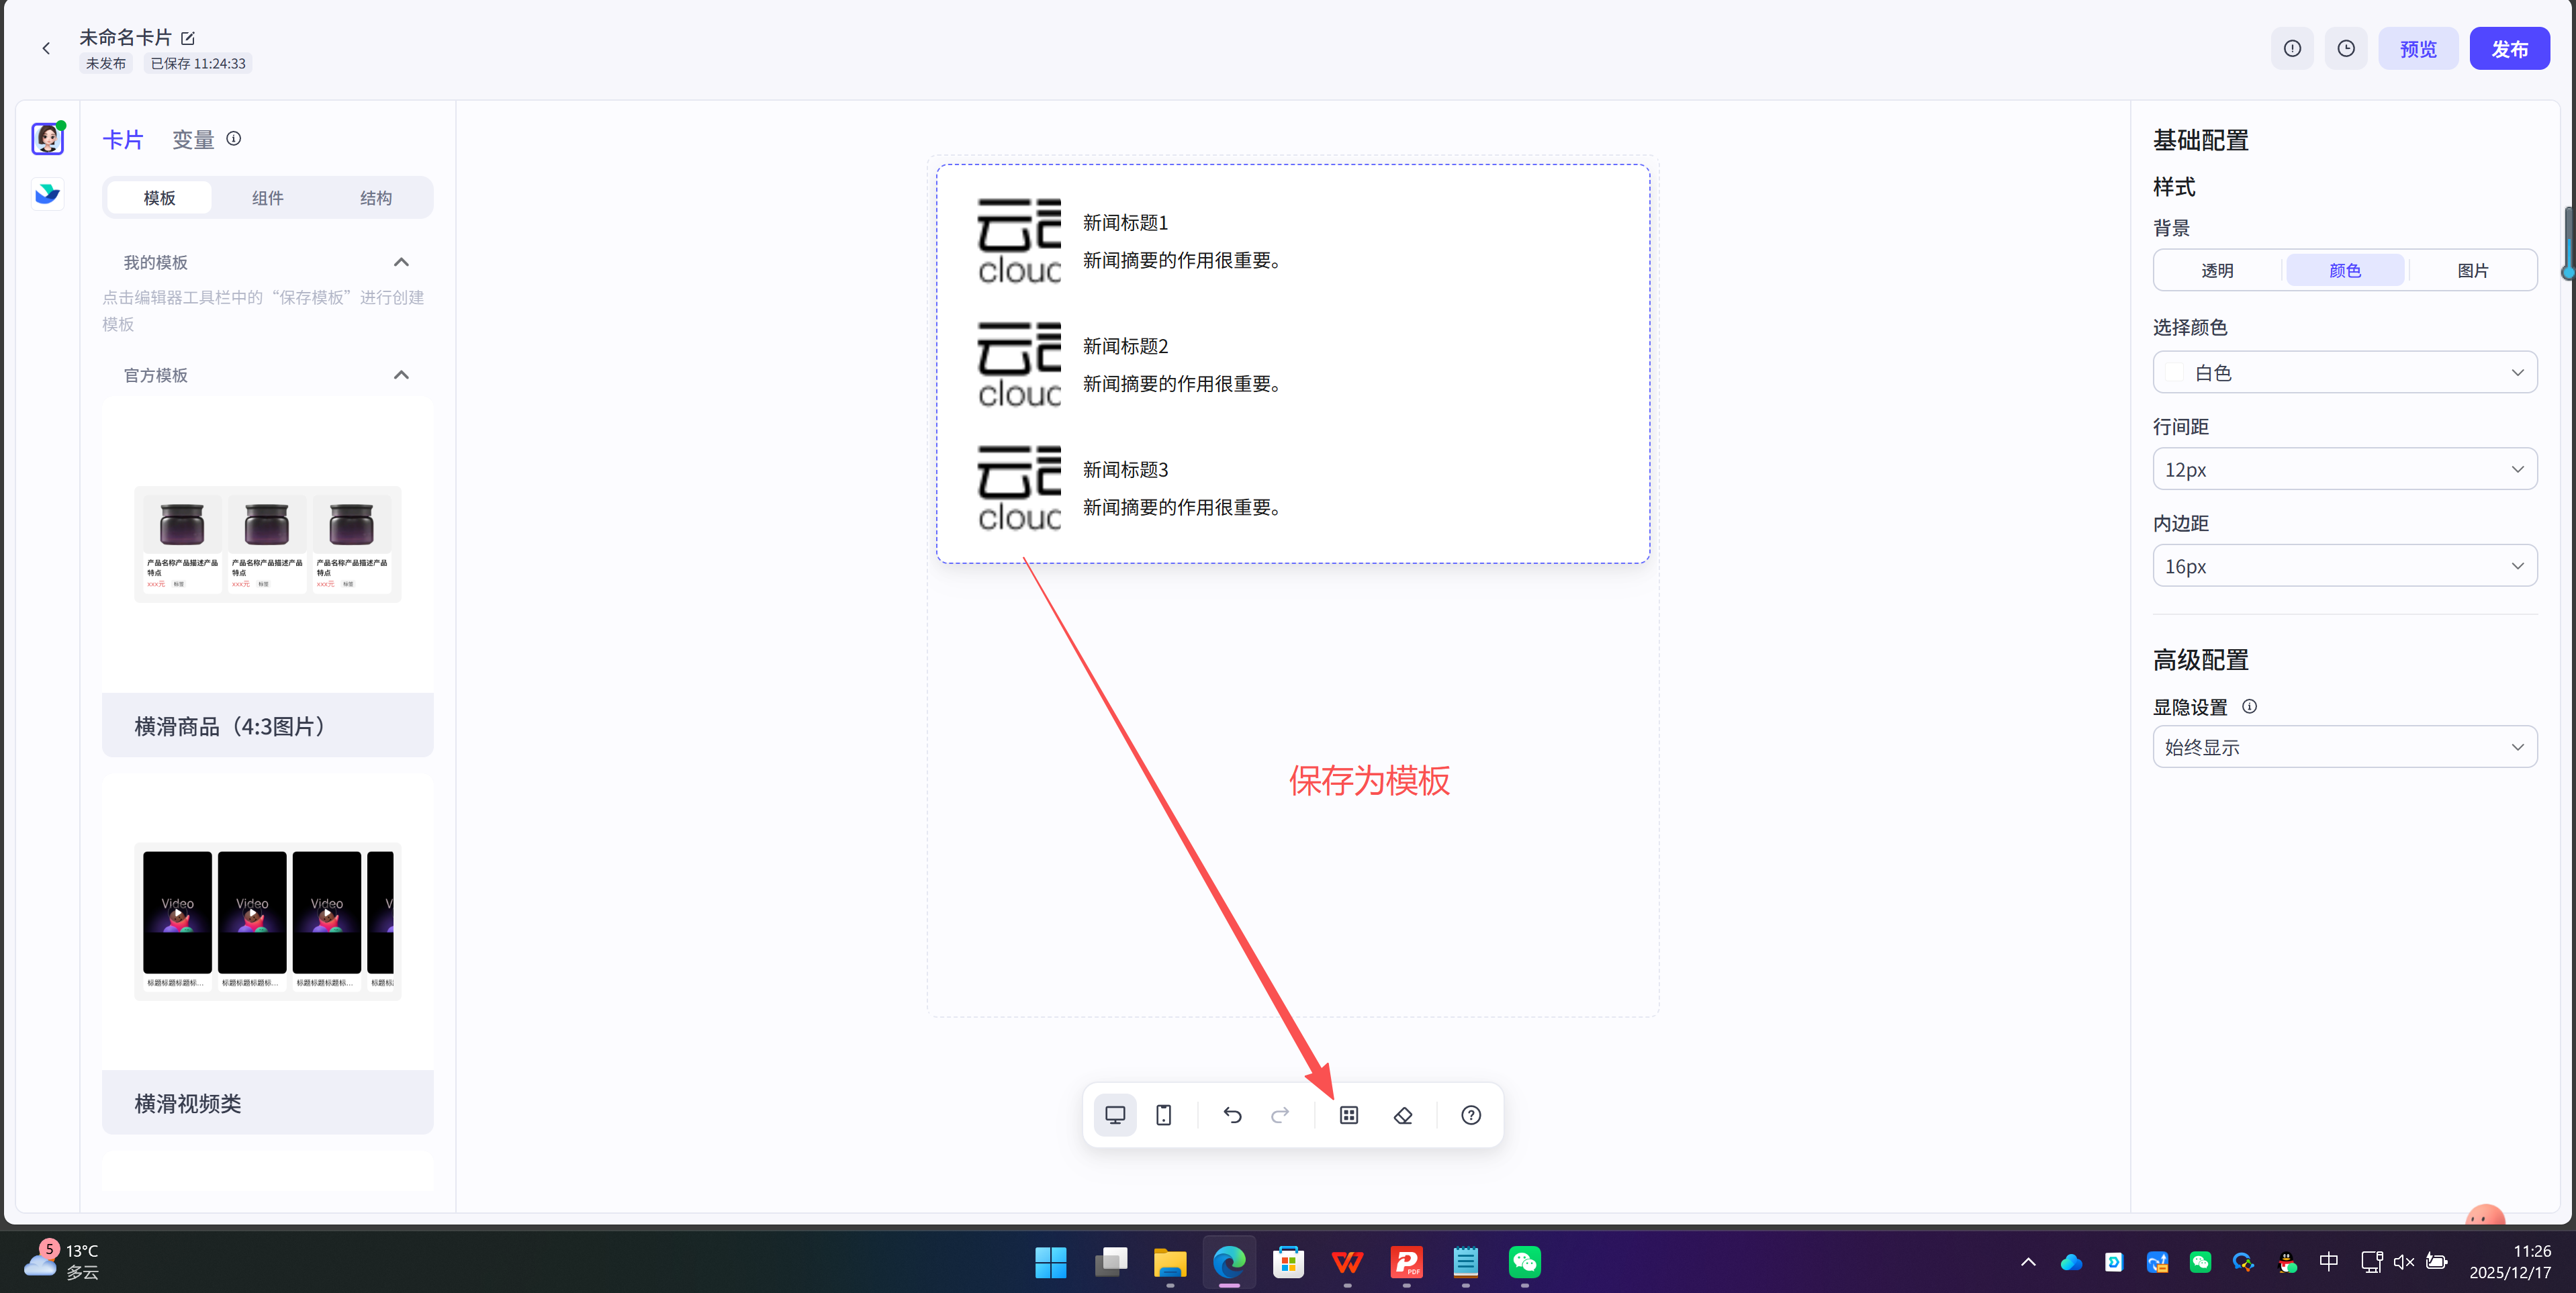Select 图片 background option
This screenshot has height=1293, width=2576.
coord(2473,269)
